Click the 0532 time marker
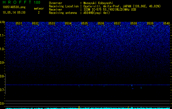172x109 pixels. tap(35, 23)
